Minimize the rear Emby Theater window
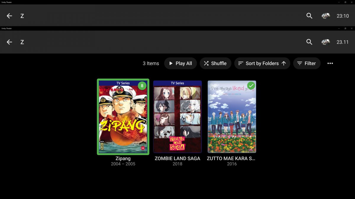355x199 pixels. [339, 2]
